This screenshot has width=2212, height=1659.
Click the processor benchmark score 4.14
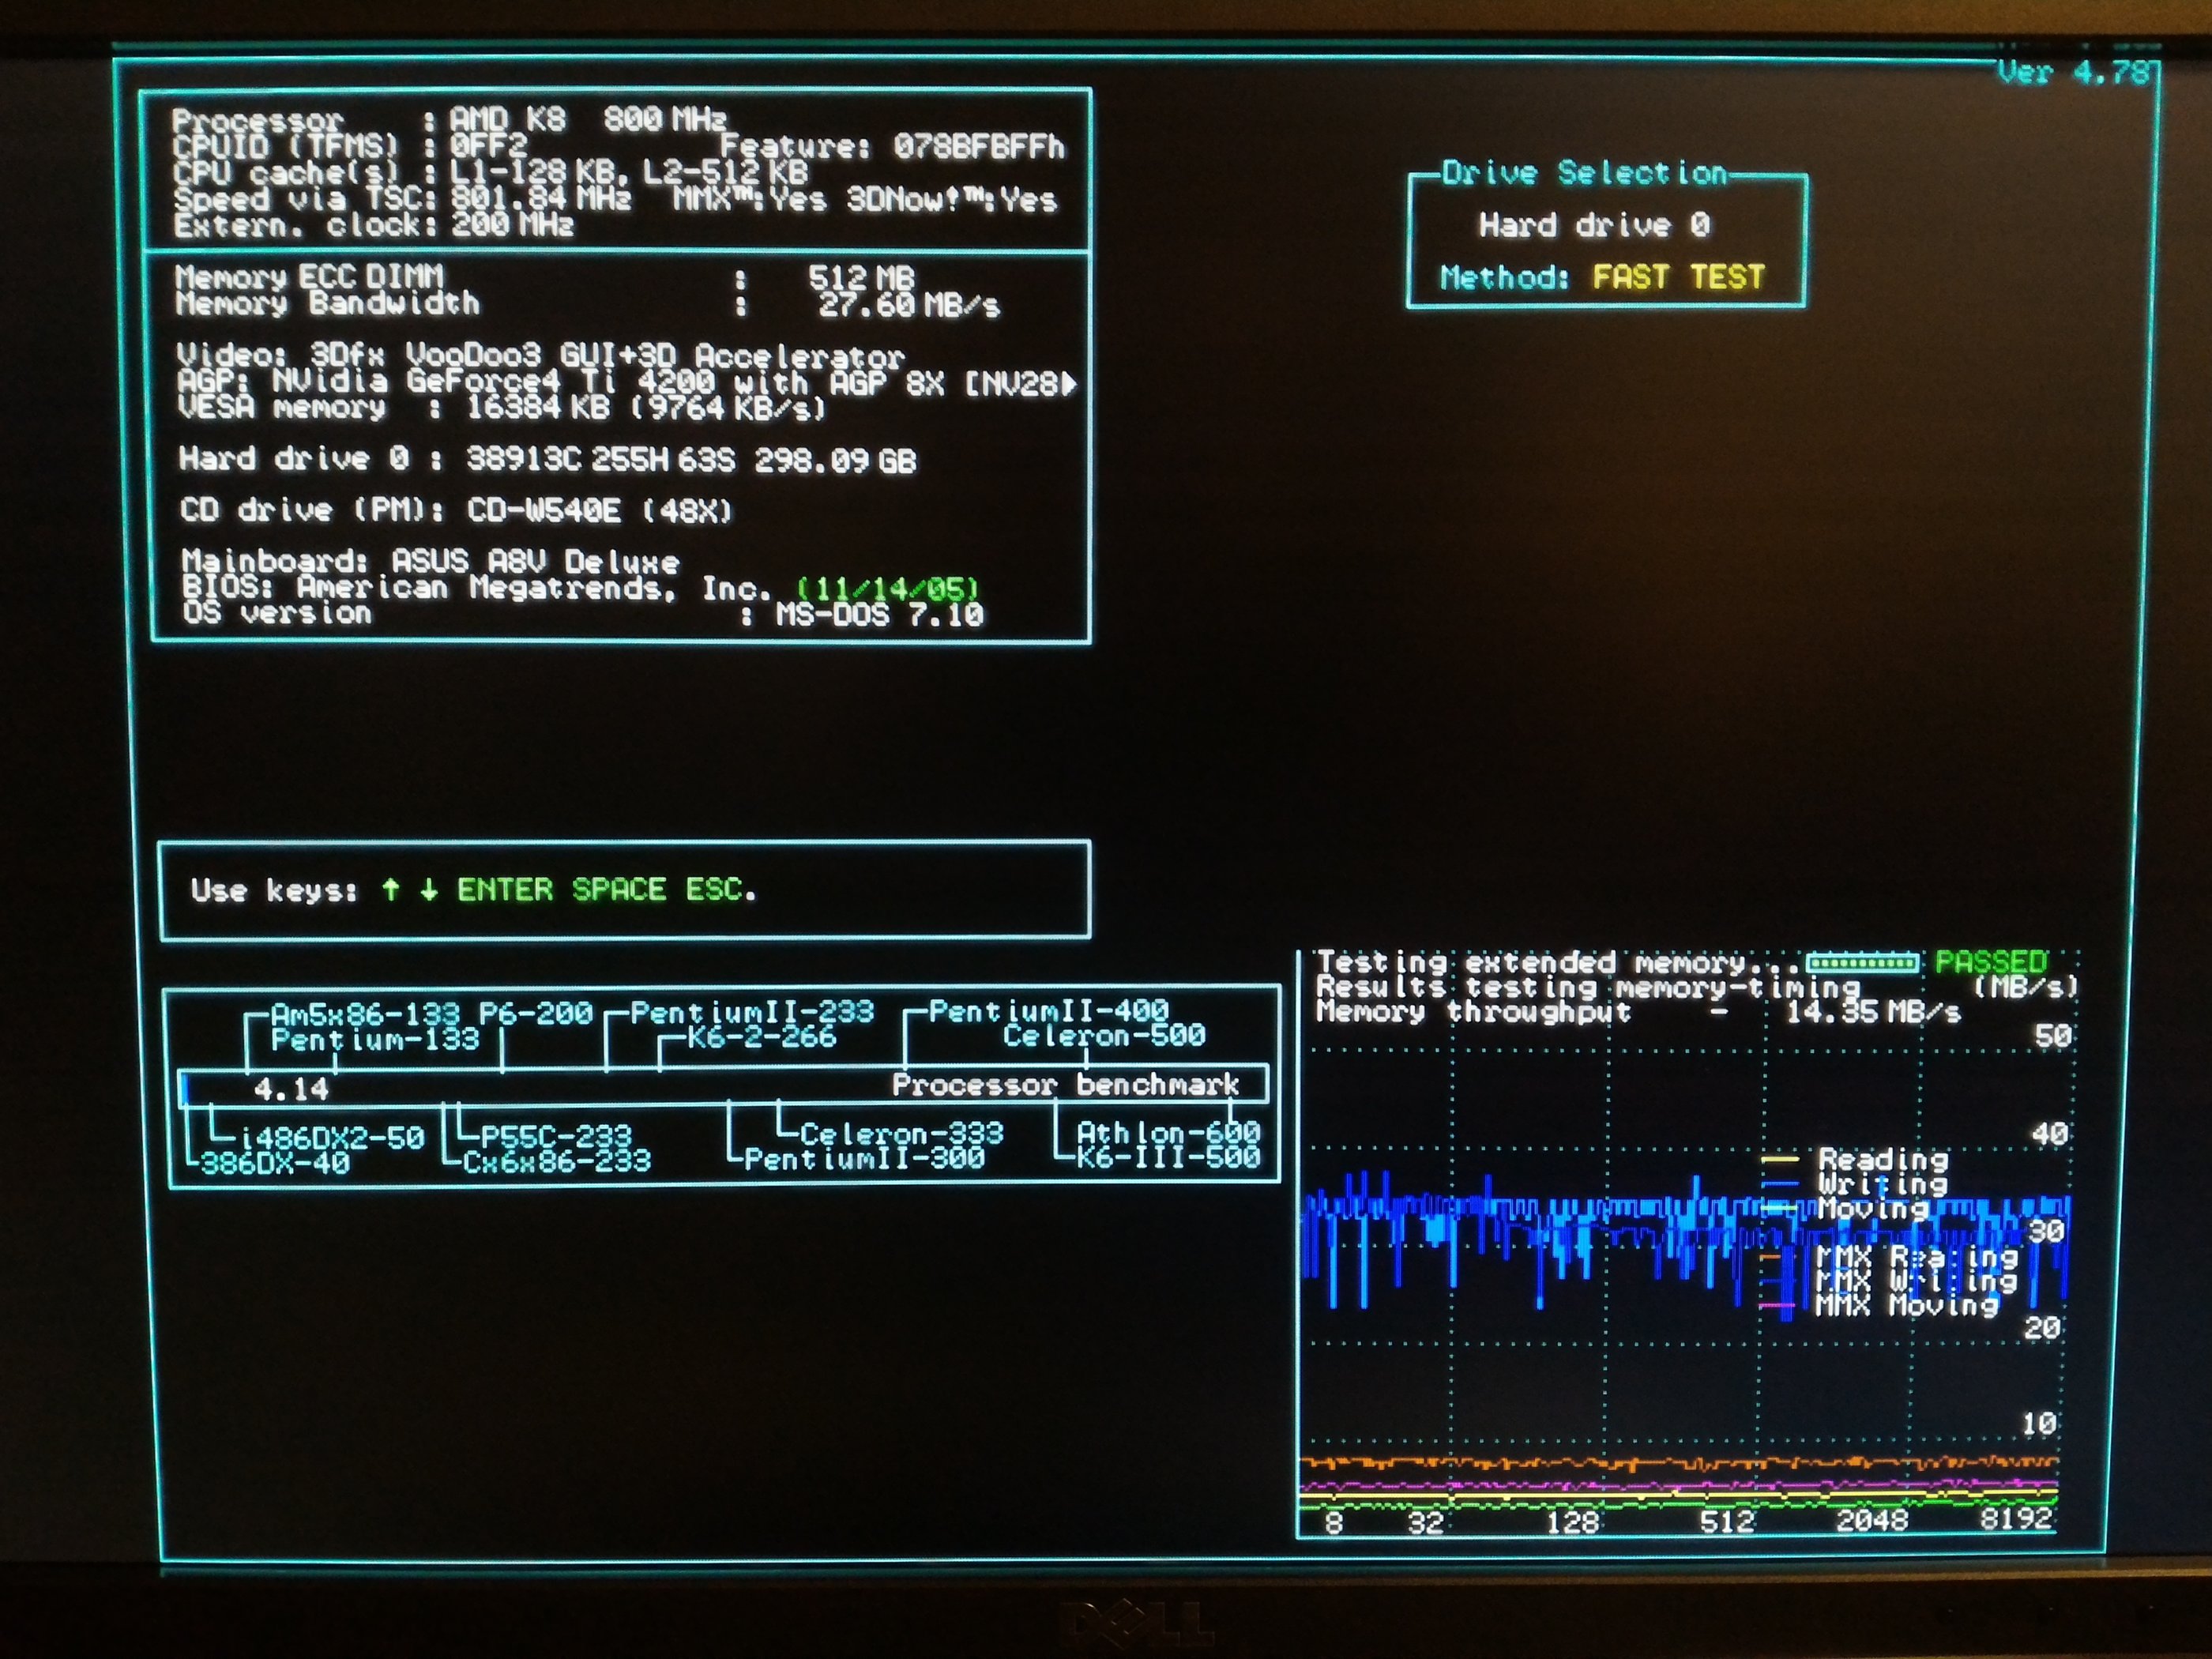pyautogui.click(x=291, y=1089)
